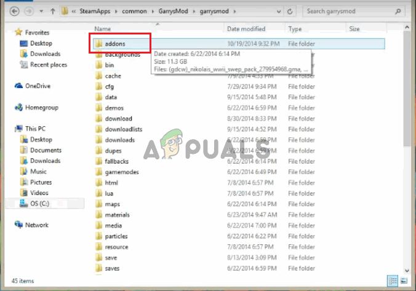The width and height of the screenshot is (416, 291).
Task: Click the Forward navigation arrow
Action: (x=29, y=12)
